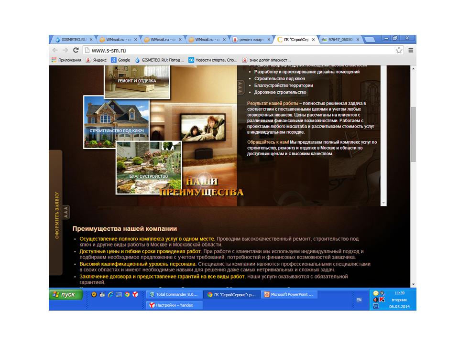The height and width of the screenshot is (344, 459).
Task: Switch to ГК "СтройСервис" taskbar button
Action: pos(232,295)
